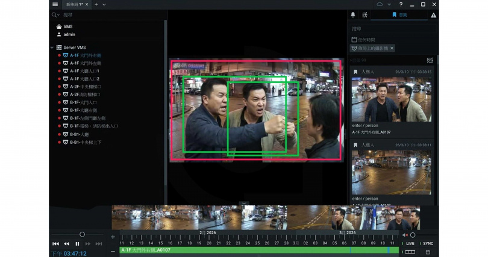
Task: Click the help question mark icon
Action: click(x=401, y=4)
